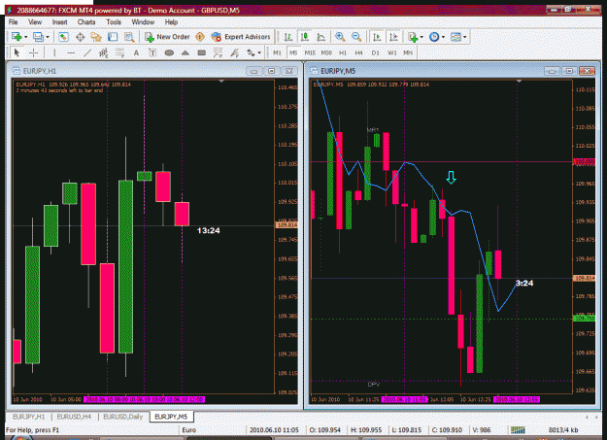Open the Help menu
Viewport: 607px width, 440px height.
[x=171, y=22]
